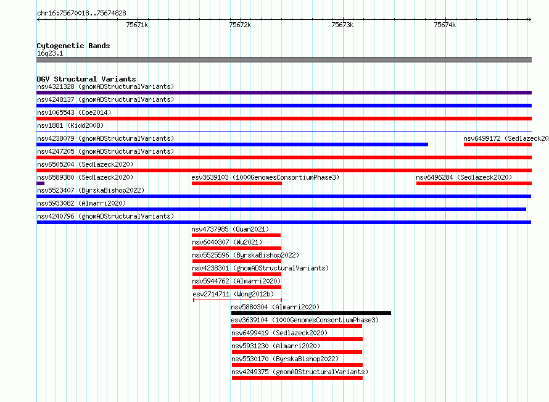549x402 pixels.
Task: Select the 16q23.1 band label
Action: (x=50, y=53)
